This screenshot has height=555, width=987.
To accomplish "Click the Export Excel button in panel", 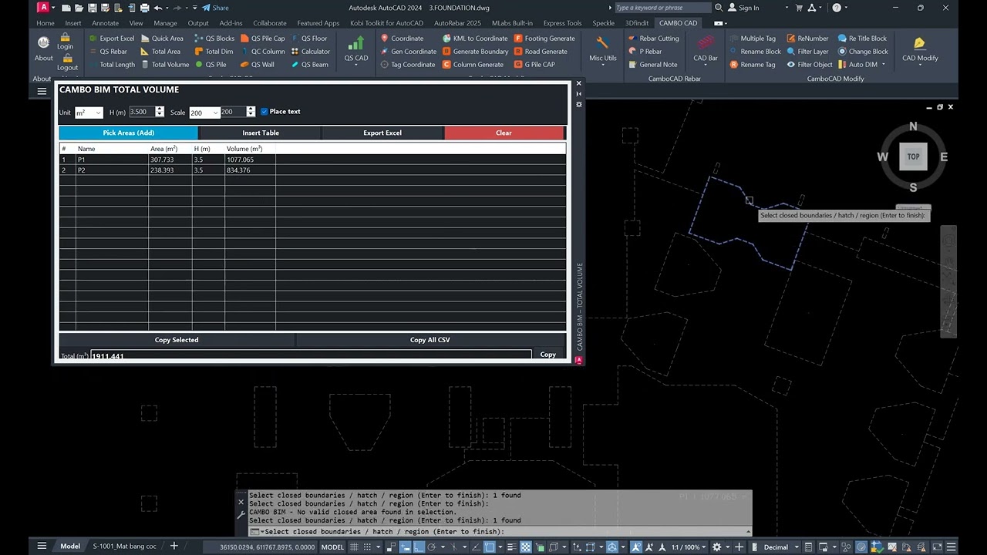I will [x=382, y=133].
